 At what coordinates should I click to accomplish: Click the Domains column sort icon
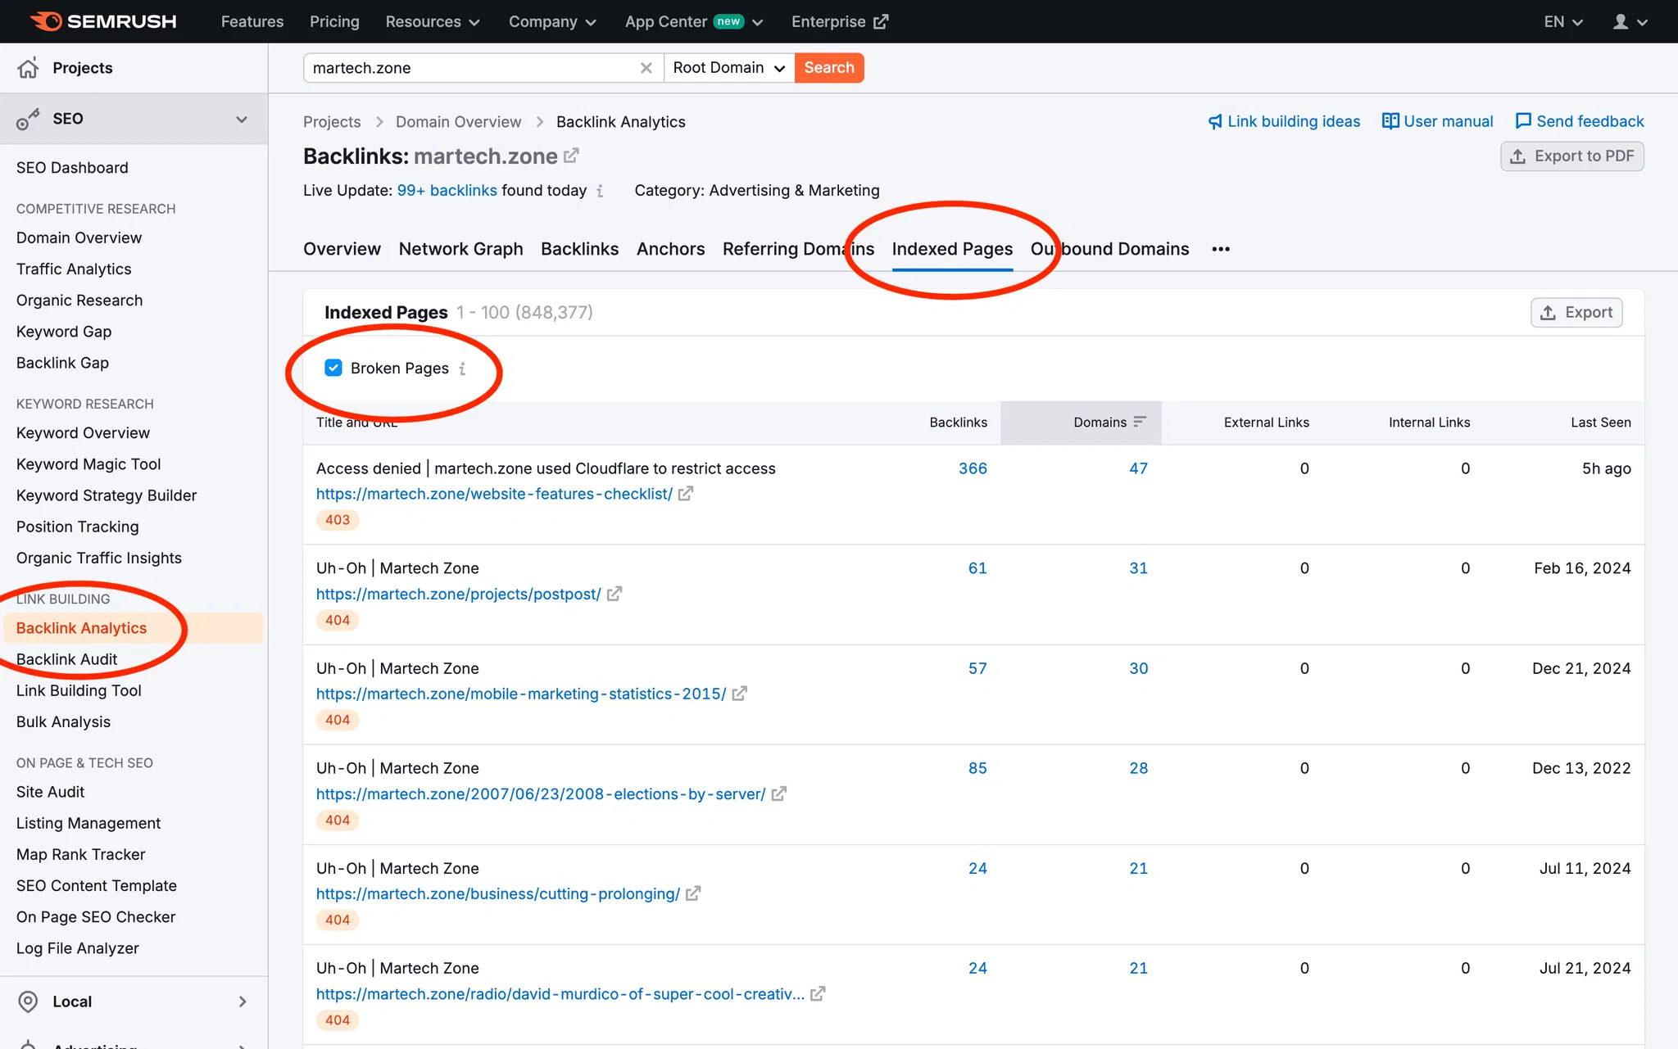[1140, 422]
